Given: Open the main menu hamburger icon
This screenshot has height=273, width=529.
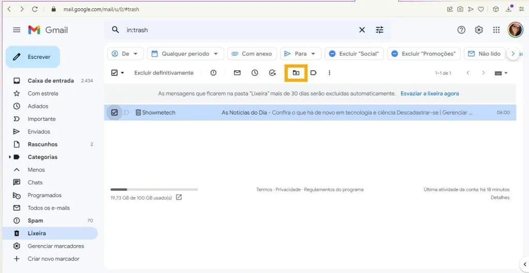Looking at the screenshot, I should click(x=17, y=30).
